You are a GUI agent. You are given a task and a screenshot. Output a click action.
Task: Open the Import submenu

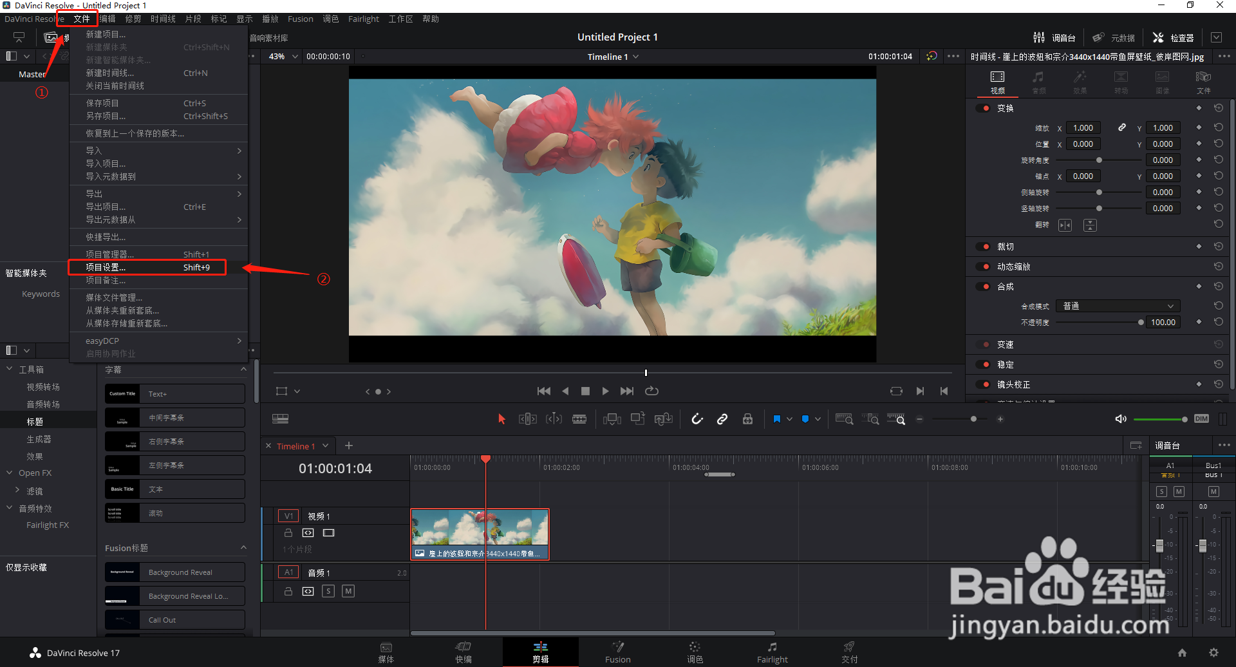[x=158, y=151]
